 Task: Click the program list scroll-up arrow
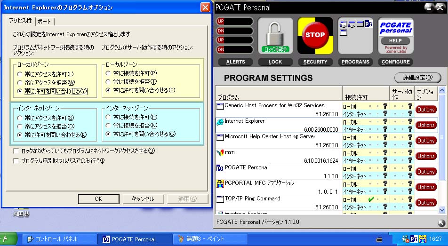442,90
